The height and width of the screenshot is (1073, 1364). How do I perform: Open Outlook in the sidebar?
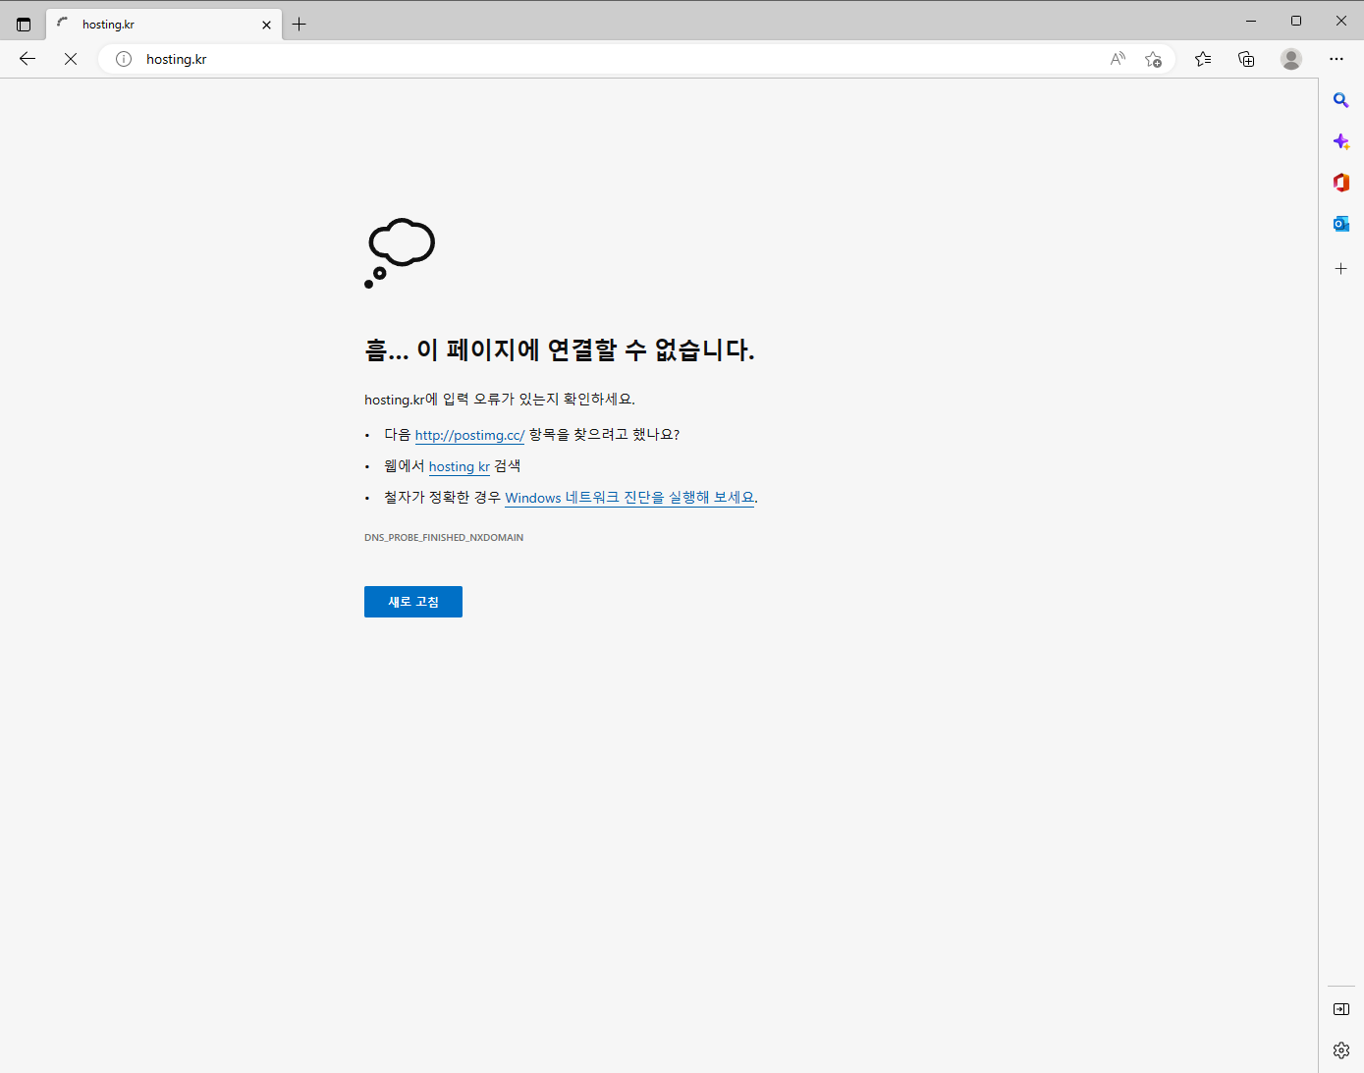tap(1340, 224)
